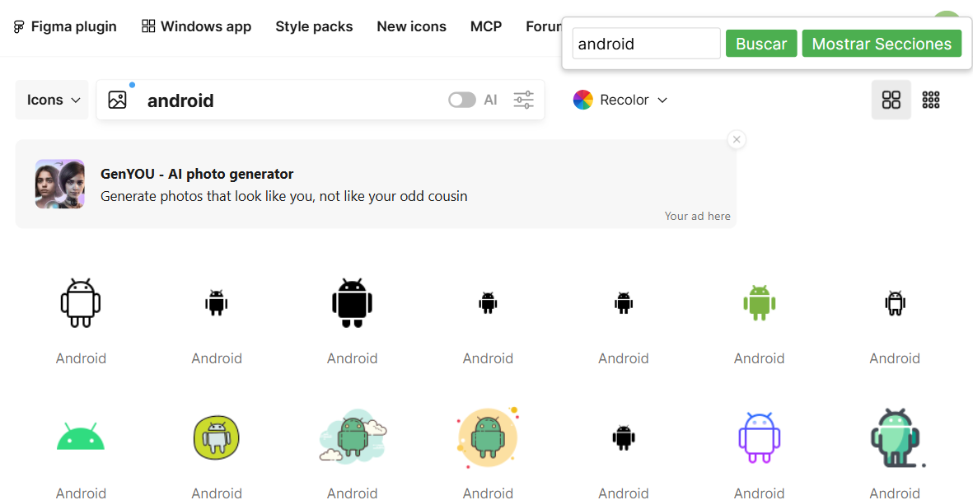The width and height of the screenshot is (973, 500).
Task: Open the New icons menu link
Action: coord(411,26)
